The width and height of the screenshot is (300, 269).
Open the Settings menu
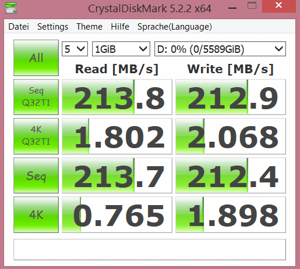52,27
